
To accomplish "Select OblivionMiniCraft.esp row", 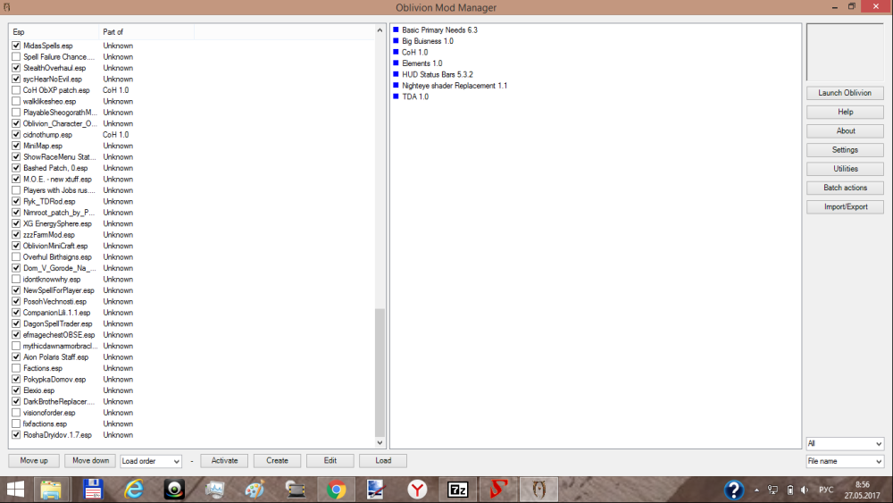I will point(55,246).
